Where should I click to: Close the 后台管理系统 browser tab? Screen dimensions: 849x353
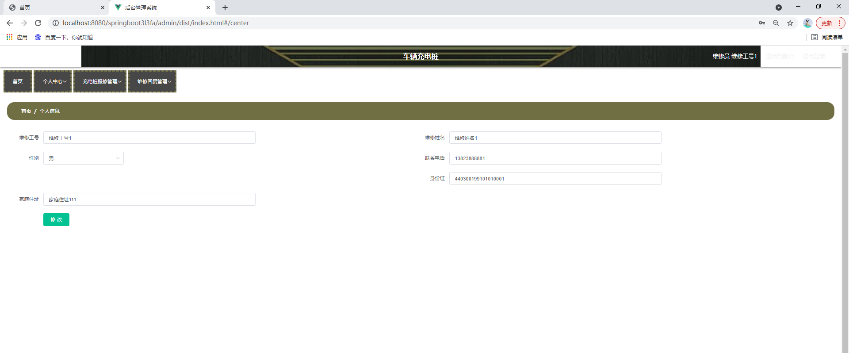[x=208, y=8]
